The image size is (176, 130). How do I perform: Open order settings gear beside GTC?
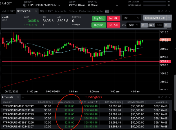pos(167,25)
